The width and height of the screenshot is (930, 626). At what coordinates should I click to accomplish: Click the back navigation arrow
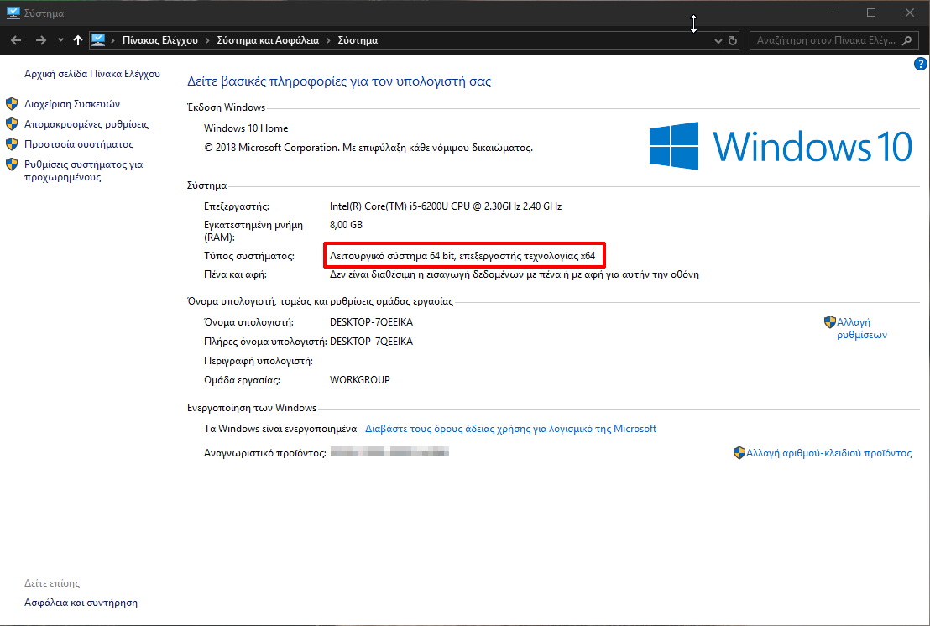pyautogui.click(x=16, y=40)
